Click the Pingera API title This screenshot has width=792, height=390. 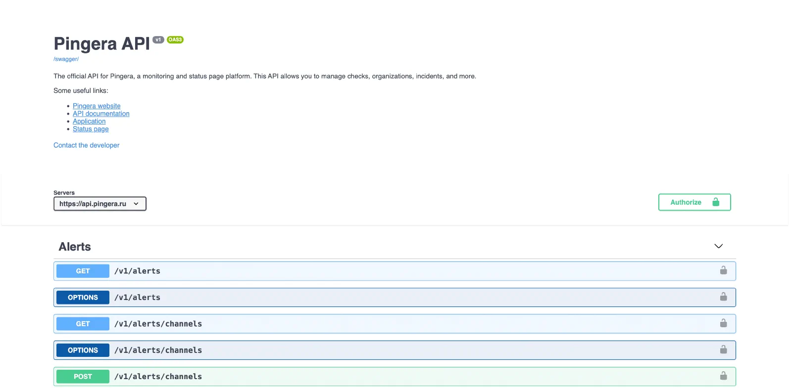[x=101, y=43]
